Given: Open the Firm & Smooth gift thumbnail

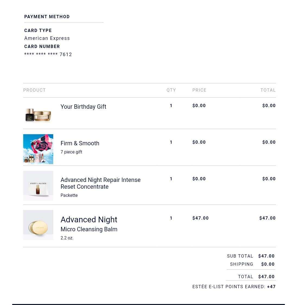Looking at the screenshot, I should click(x=38, y=149).
